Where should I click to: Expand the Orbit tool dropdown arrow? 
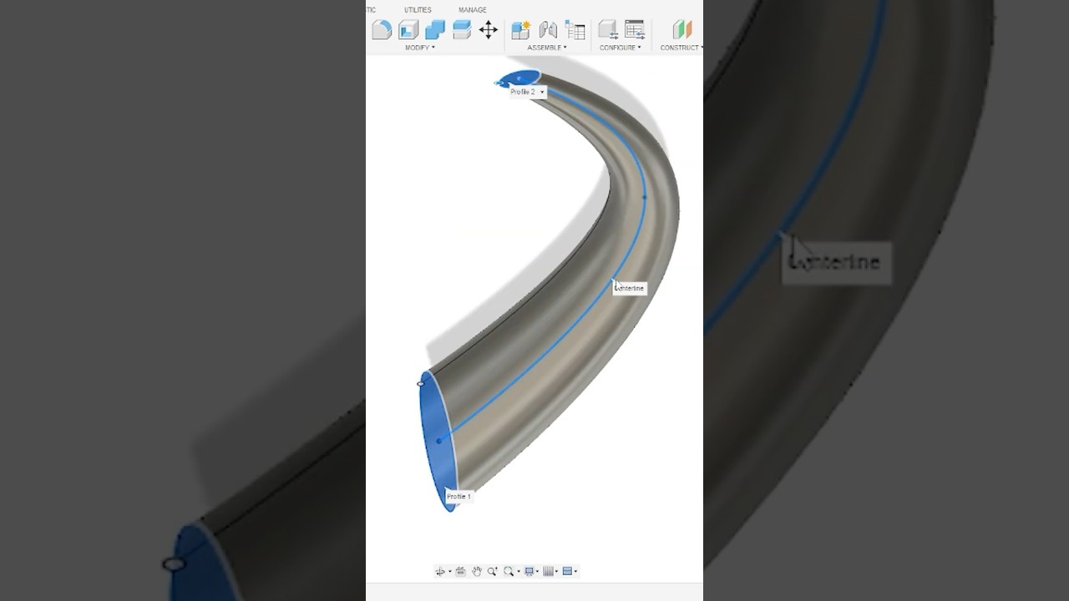[x=450, y=572]
